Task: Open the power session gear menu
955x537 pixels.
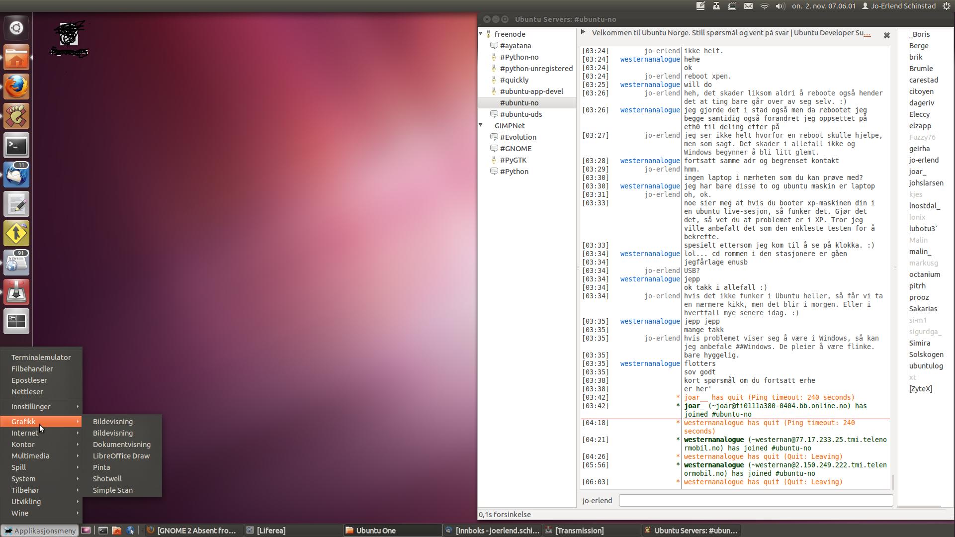Action: tap(947, 6)
